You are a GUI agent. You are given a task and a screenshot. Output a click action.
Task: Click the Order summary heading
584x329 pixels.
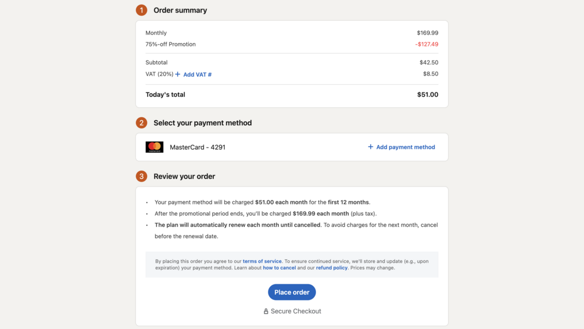[180, 10]
